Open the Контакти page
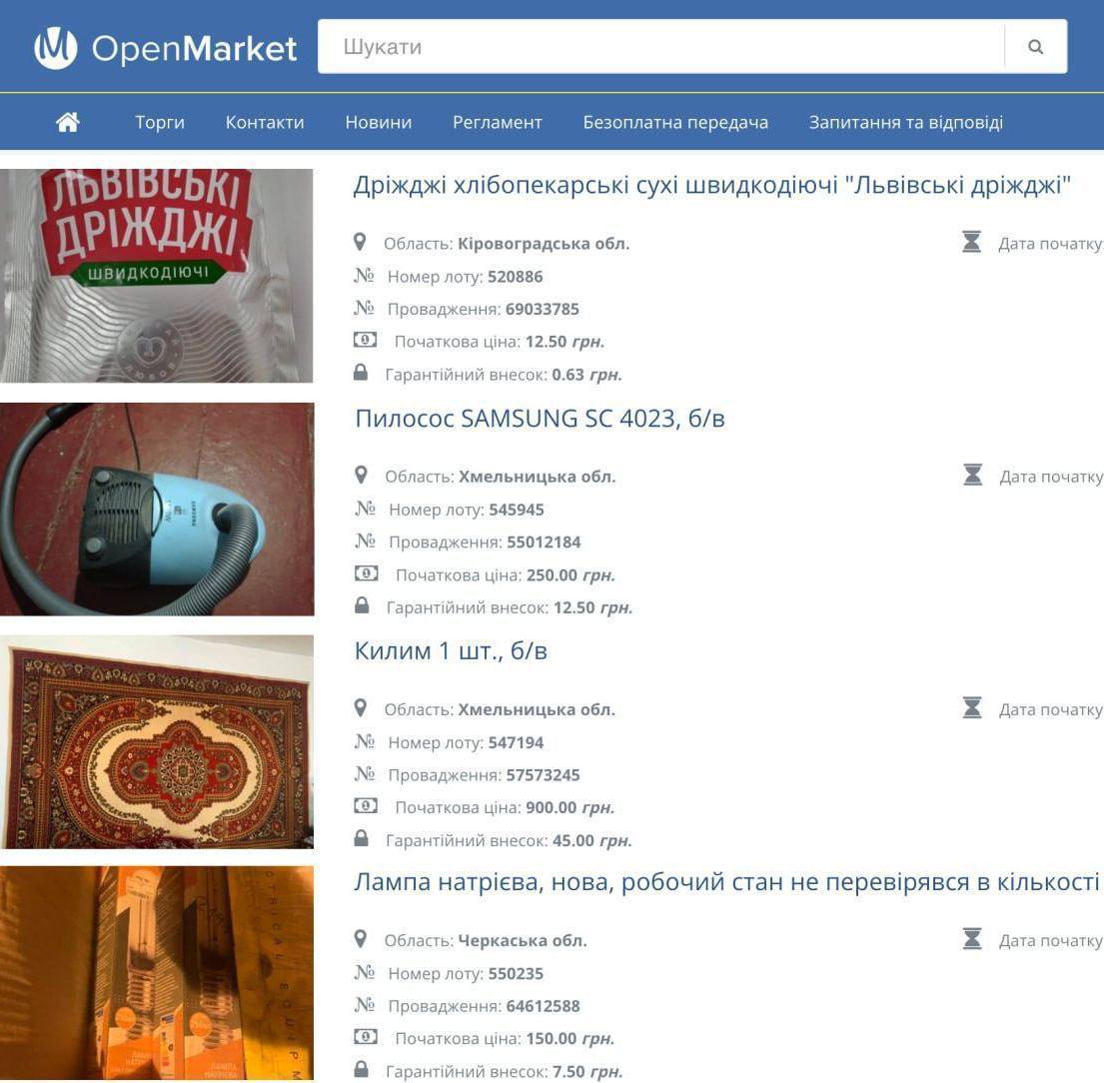The height and width of the screenshot is (1083, 1104). pyautogui.click(x=265, y=123)
